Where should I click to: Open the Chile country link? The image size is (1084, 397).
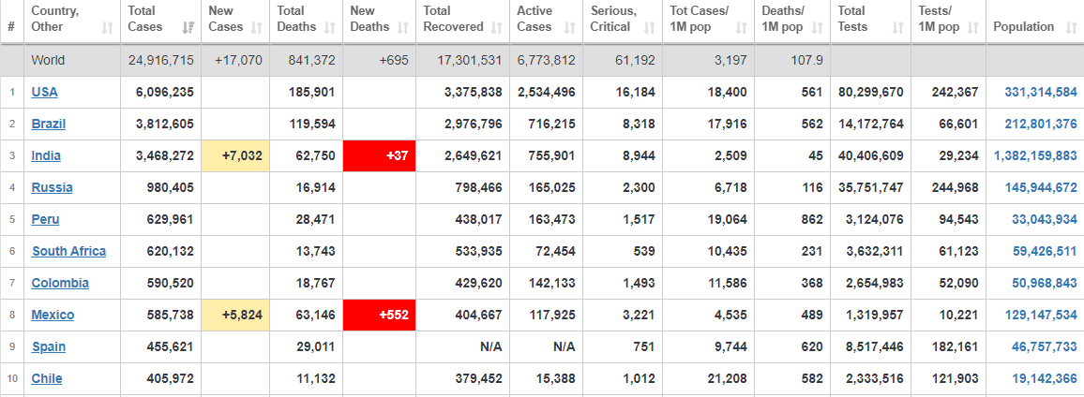(46, 377)
